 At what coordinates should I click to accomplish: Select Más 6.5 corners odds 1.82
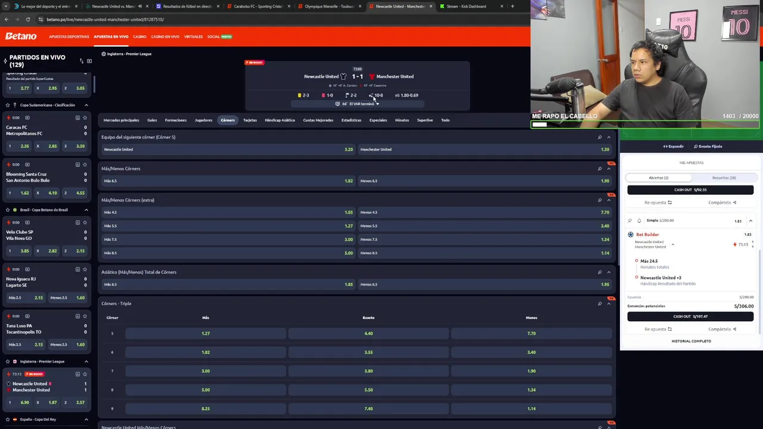click(228, 181)
